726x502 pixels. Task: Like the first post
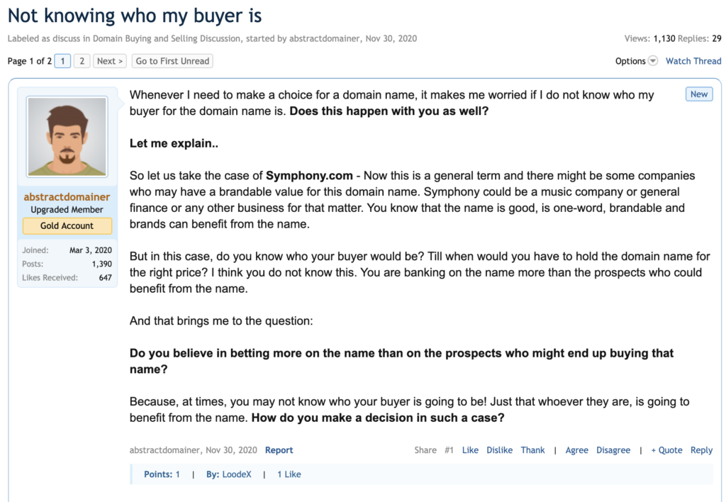[x=470, y=450]
